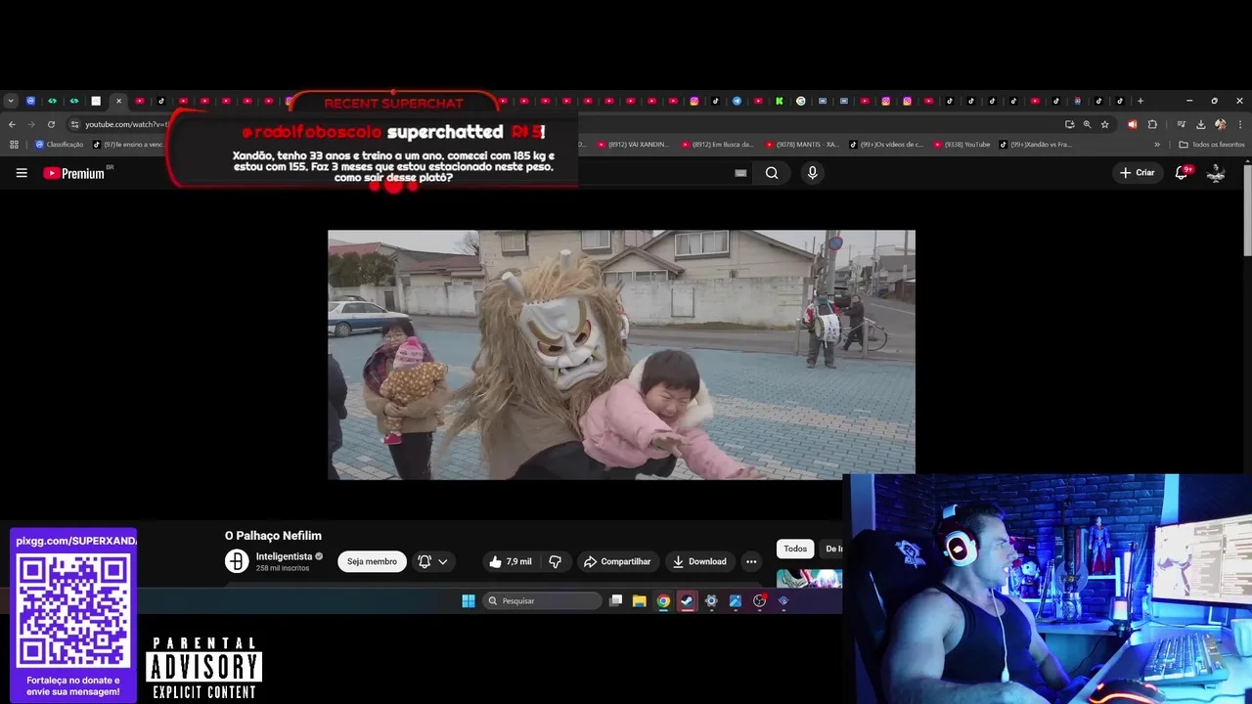The height and width of the screenshot is (704, 1252).
Task: Open the Settings gear on the taskbar
Action: [711, 601]
